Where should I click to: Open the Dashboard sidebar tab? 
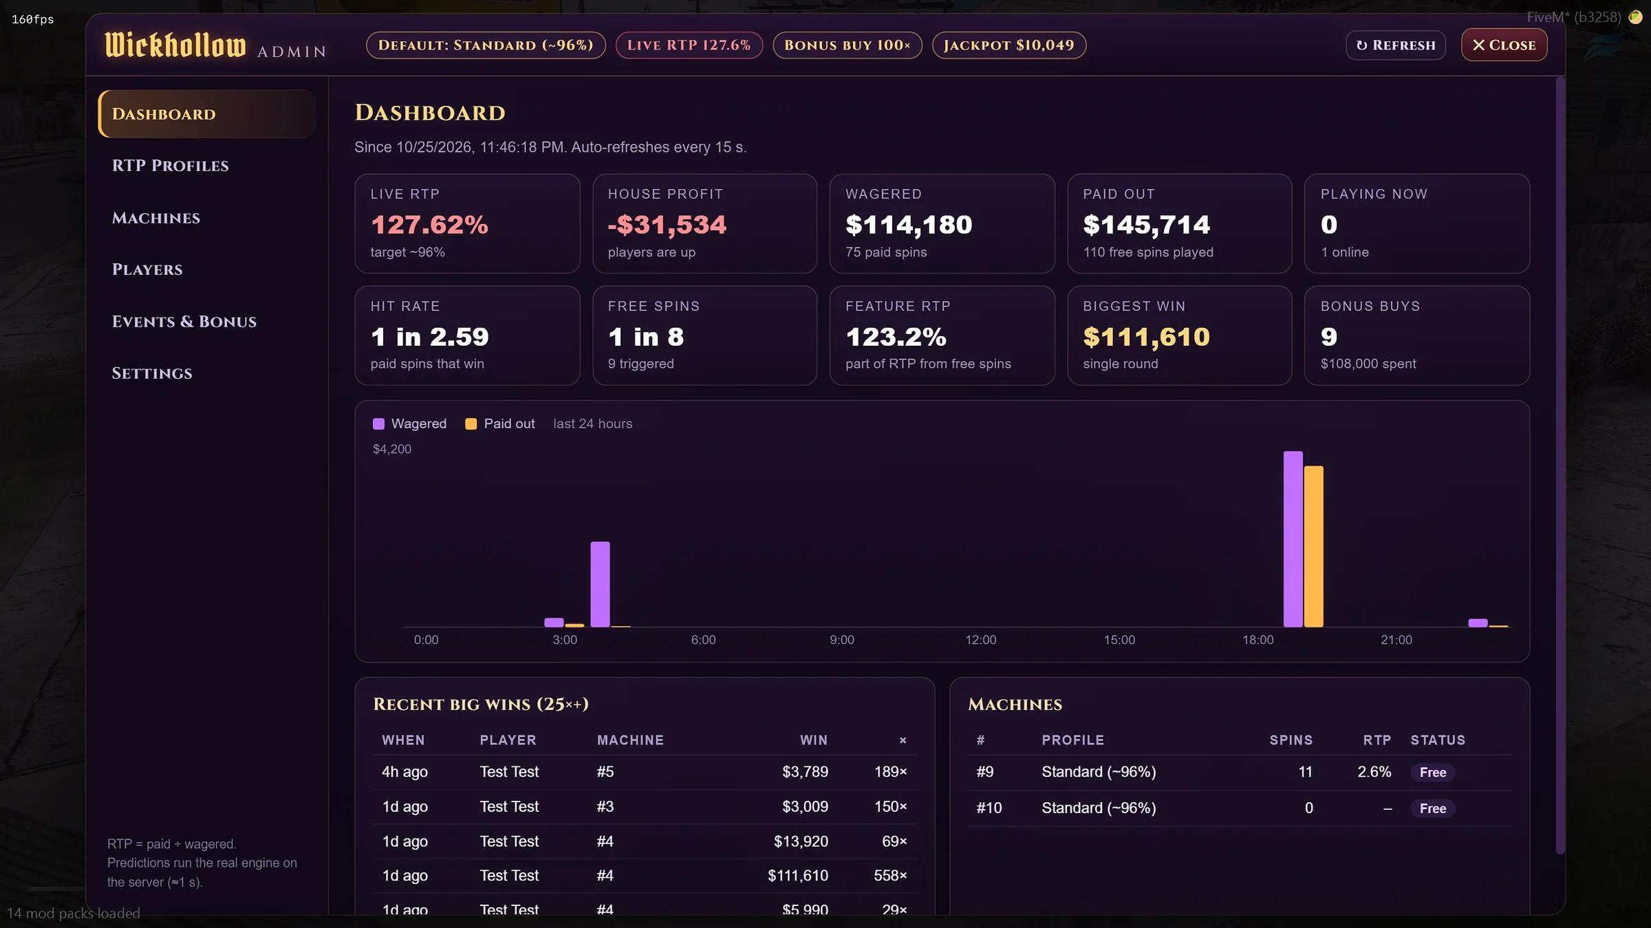point(207,114)
